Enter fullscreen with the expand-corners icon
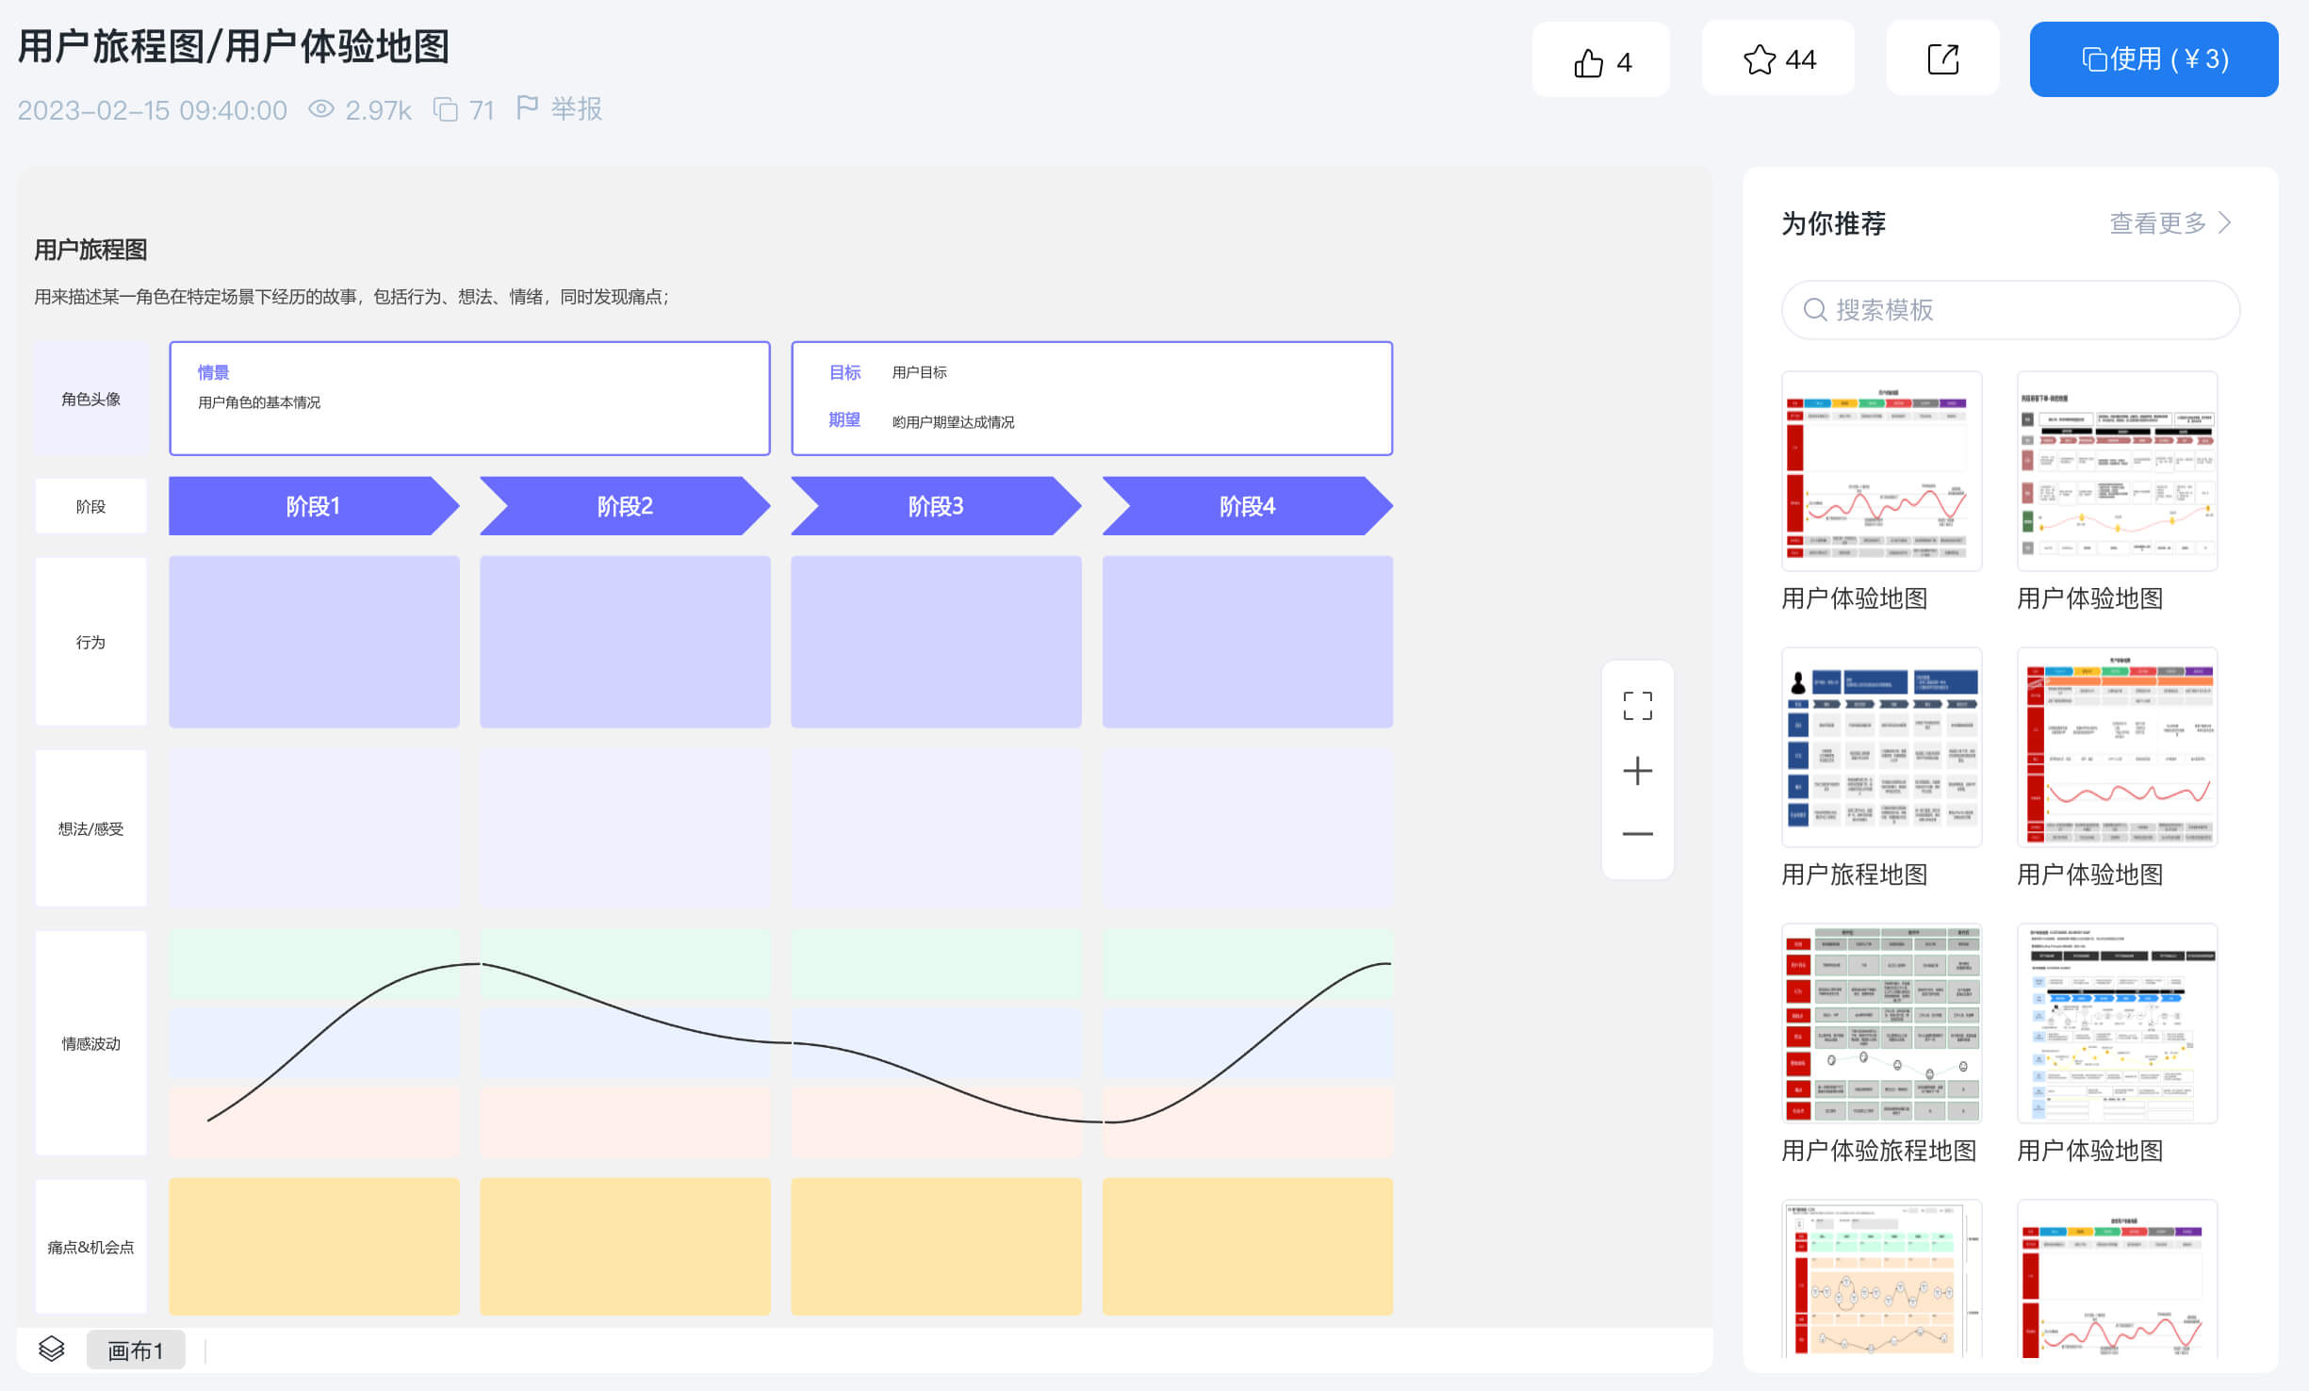Viewport: 2309px width, 1391px height. tap(1637, 706)
